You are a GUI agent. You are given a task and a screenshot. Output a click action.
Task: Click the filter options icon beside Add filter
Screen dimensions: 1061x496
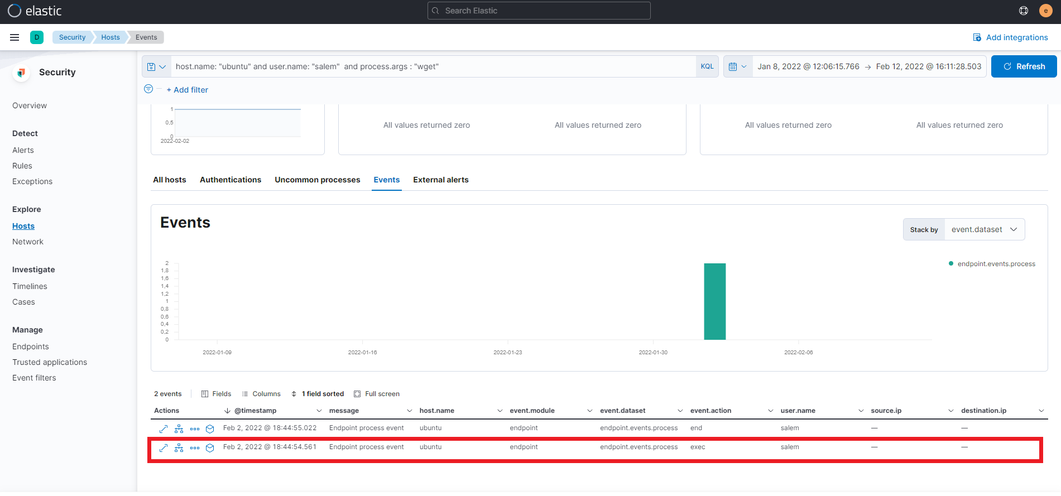tap(148, 89)
